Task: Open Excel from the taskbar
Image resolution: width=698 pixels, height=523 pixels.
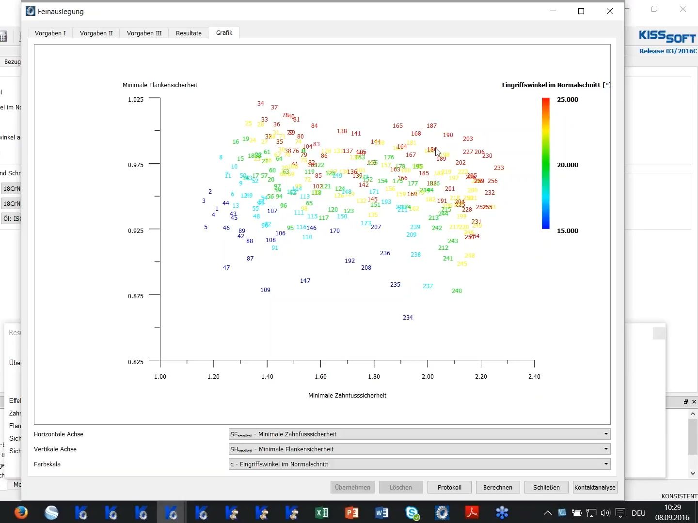Action: point(322,512)
